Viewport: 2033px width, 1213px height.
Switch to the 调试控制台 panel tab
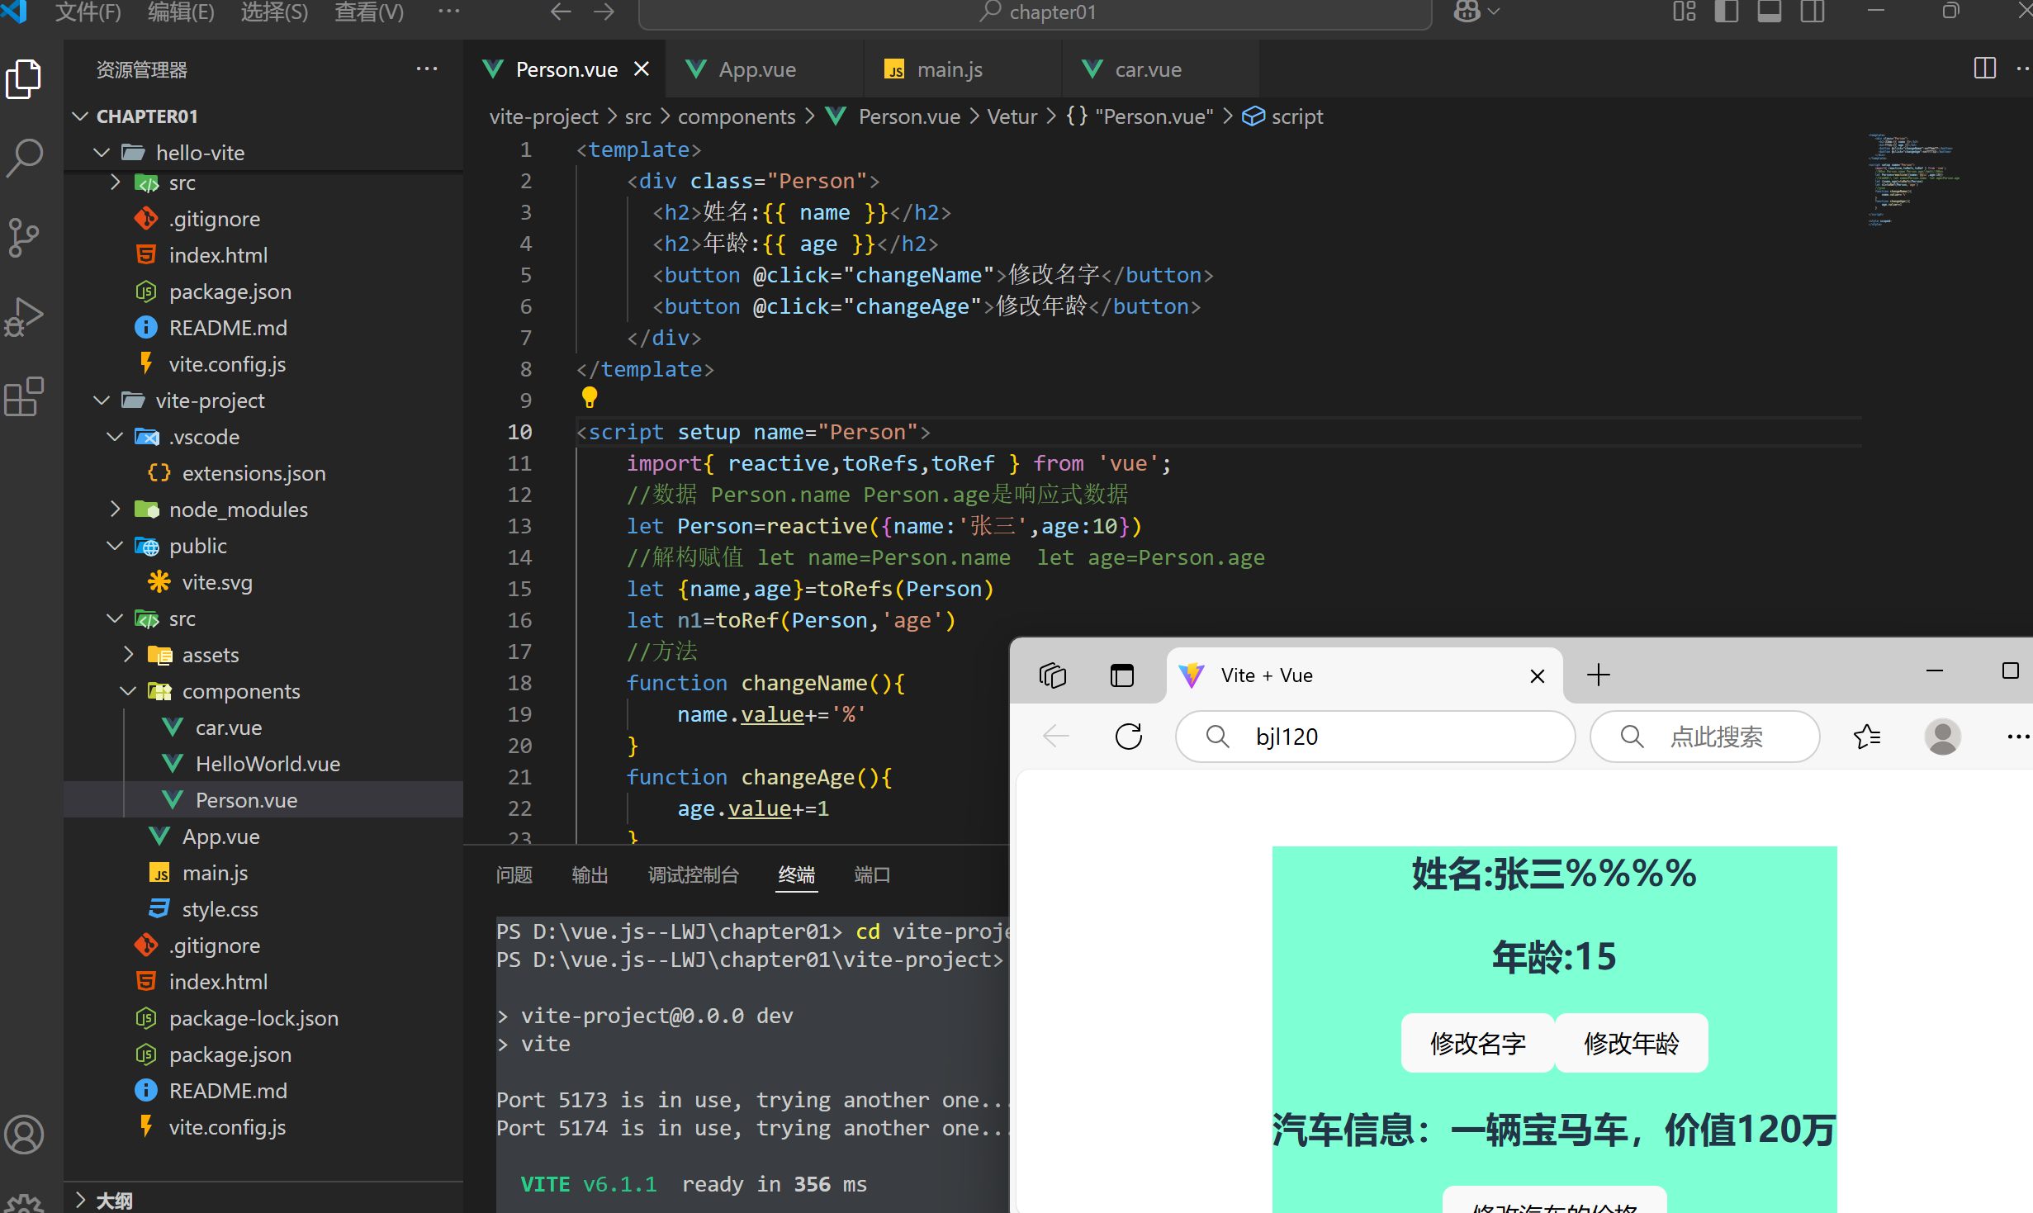pos(694,874)
